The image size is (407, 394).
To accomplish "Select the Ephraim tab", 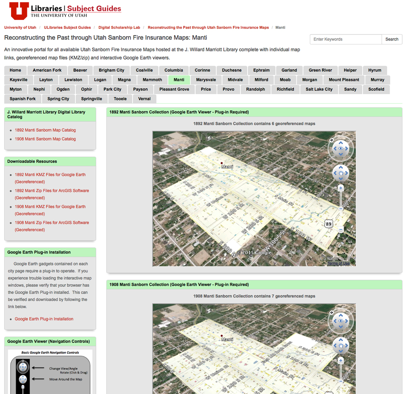I will pos(261,70).
